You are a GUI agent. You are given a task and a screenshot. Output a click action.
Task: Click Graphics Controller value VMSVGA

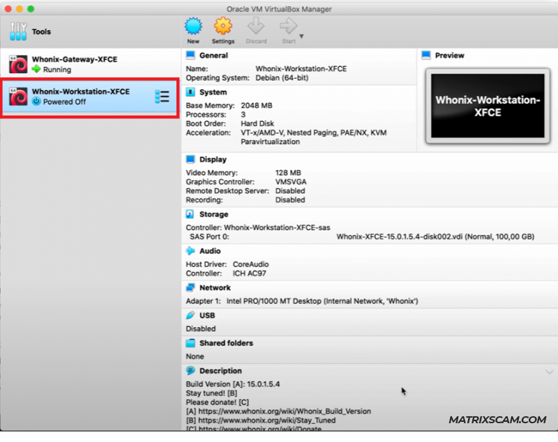click(291, 182)
